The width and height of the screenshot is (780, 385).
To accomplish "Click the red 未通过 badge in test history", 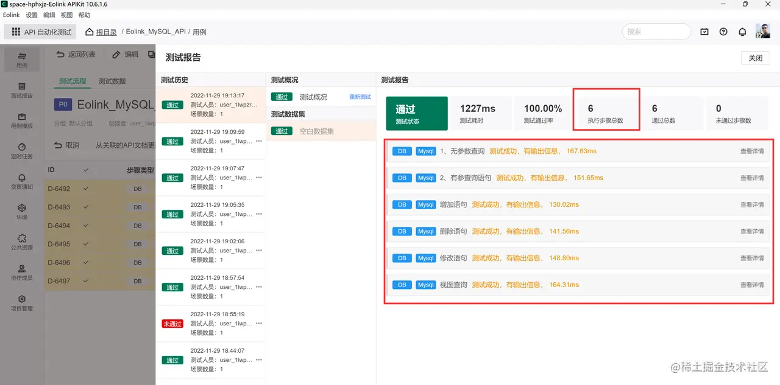I will [172, 324].
